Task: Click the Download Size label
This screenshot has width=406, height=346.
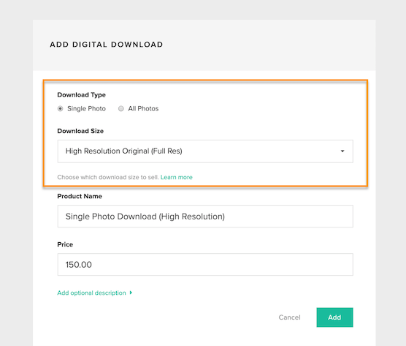Action: [x=80, y=131]
